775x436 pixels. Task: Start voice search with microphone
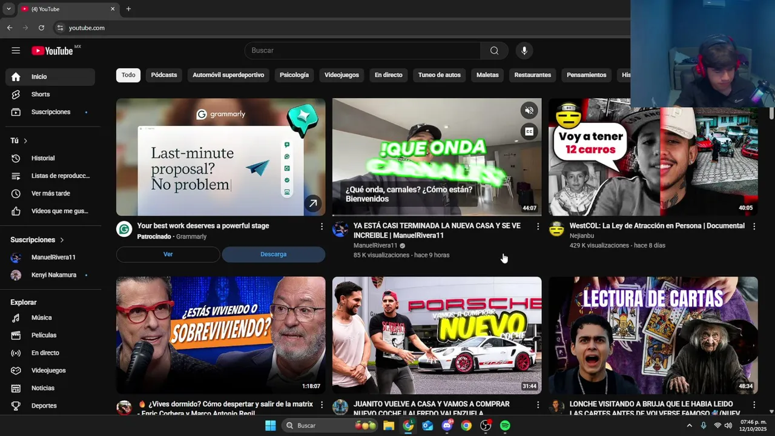pyautogui.click(x=524, y=51)
